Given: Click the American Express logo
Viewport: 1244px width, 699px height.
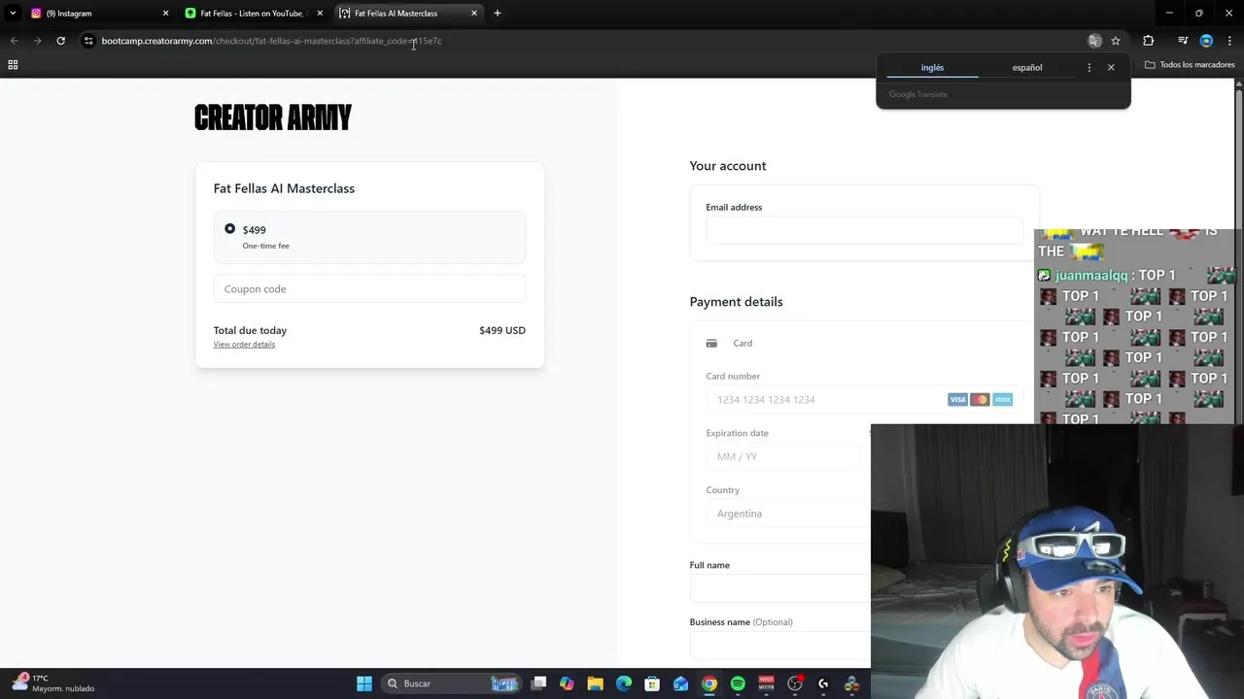Looking at the screenshot, I should point(1002,399).
